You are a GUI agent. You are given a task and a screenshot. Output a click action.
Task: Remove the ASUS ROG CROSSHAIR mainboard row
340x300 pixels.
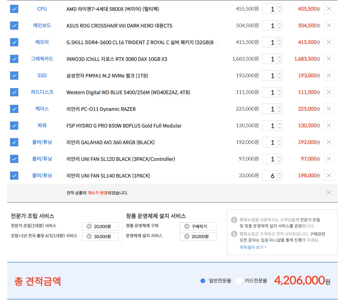click(329, 26)
